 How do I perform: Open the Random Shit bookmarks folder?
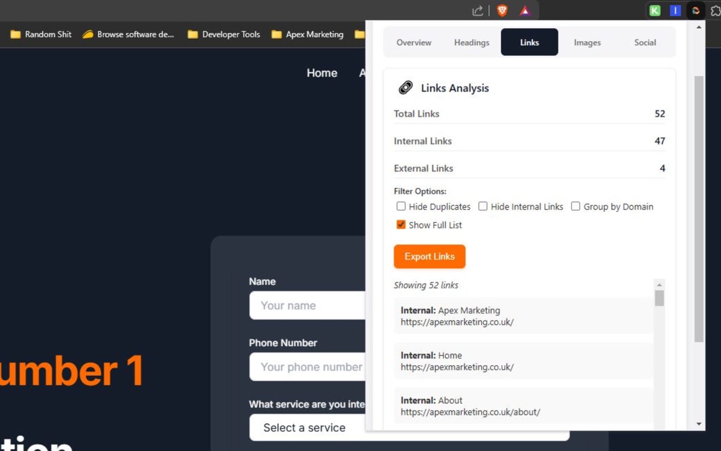[41, 34]
